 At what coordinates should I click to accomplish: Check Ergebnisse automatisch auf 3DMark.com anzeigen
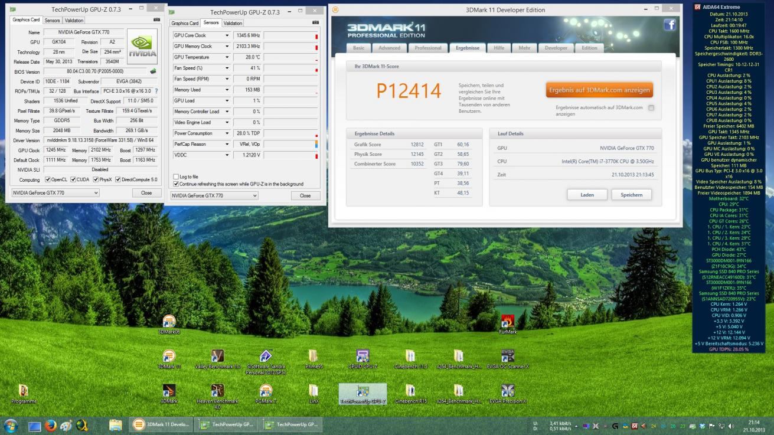pos(651,108)
